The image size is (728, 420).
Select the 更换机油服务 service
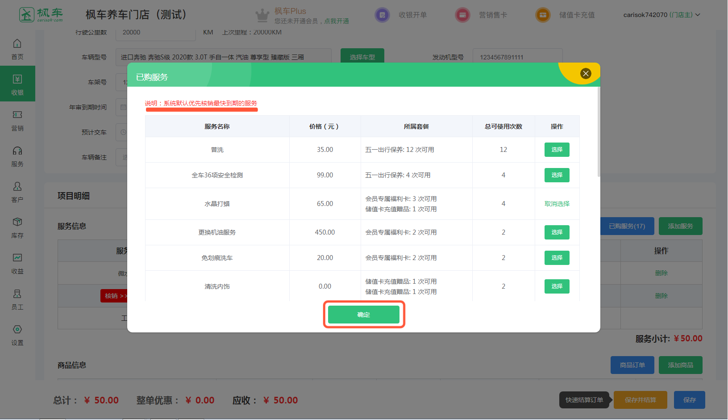tap(557, 232)
